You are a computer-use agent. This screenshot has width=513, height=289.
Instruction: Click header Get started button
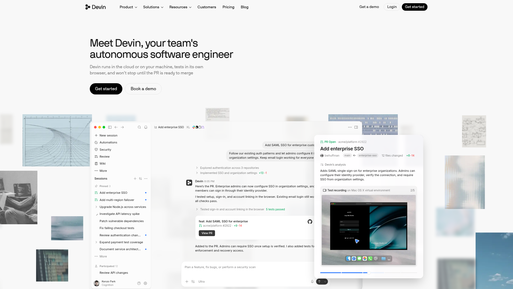click(x=414, y=7)
